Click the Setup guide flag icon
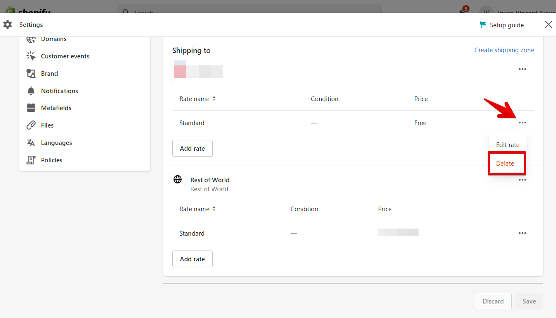Viewport: 556px width, 318px height. pos(483,25)
